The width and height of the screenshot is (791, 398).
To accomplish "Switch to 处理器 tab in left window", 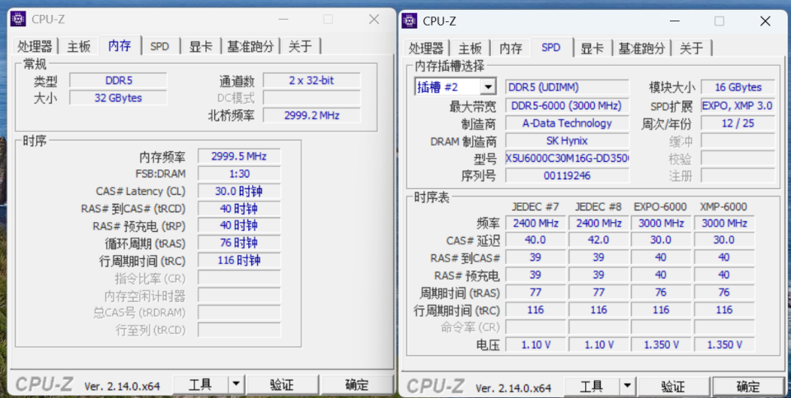I will [35, 47].
